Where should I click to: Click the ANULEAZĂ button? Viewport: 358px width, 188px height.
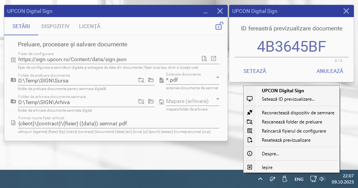coord(330,71)
